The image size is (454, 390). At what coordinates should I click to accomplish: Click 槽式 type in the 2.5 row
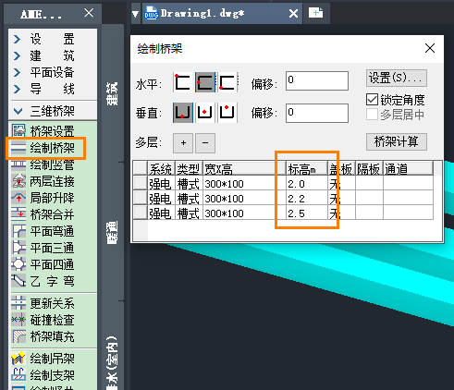click(189, 213)
